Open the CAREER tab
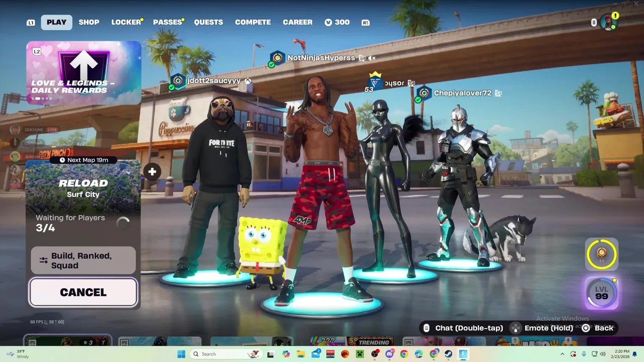644x362 pixels. tap(297, 22)
